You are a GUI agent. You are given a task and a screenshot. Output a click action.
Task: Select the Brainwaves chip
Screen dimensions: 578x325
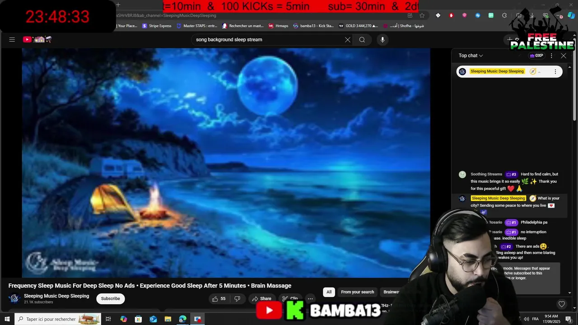pos(392,292)
